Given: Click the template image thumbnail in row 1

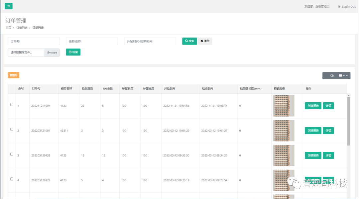Looking at the screenshot, I should pos(284,106).
